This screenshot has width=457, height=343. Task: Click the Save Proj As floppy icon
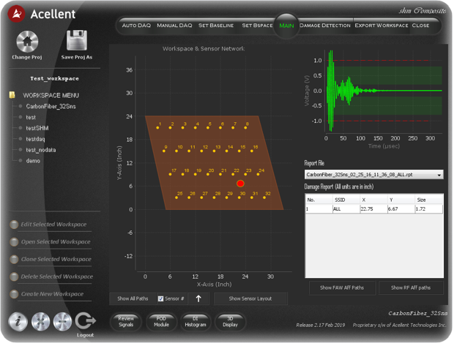tap(77, 41)
